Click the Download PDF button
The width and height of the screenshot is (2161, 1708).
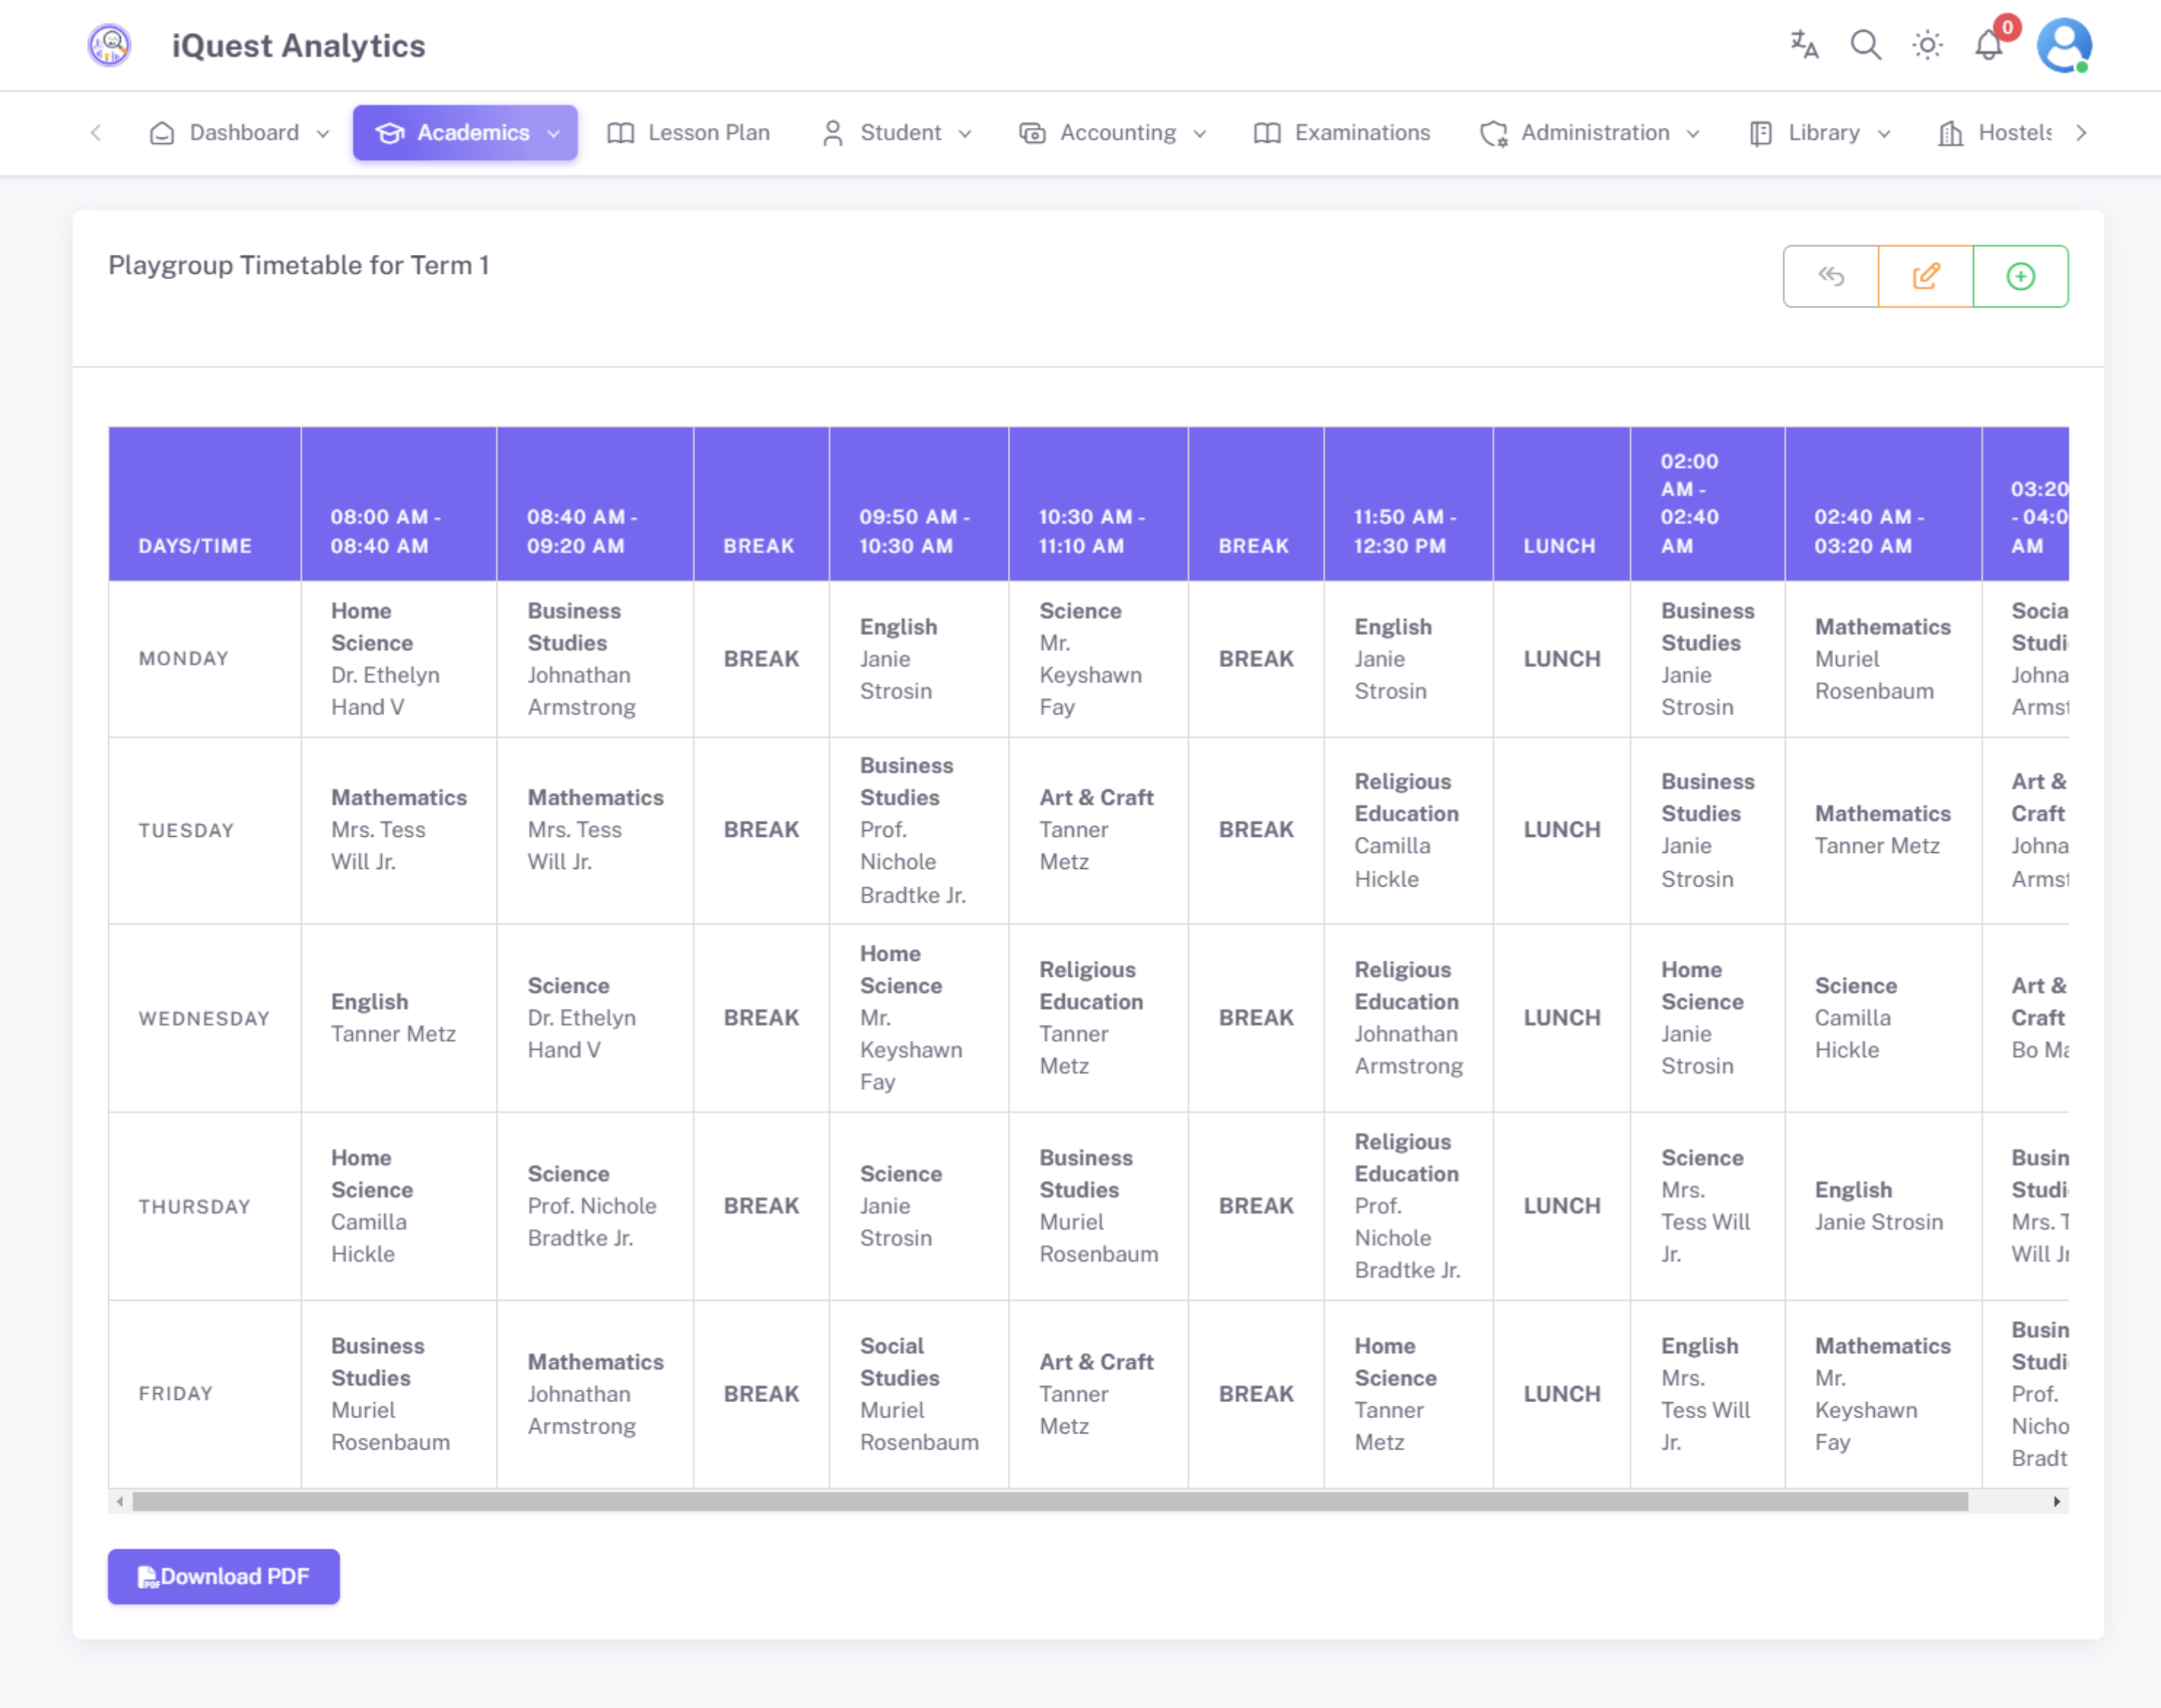click(223, 1576)
